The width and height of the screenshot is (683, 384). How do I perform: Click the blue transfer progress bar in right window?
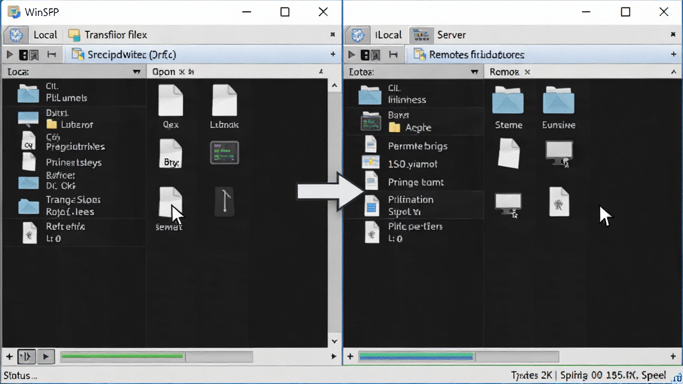pos(458,357)
